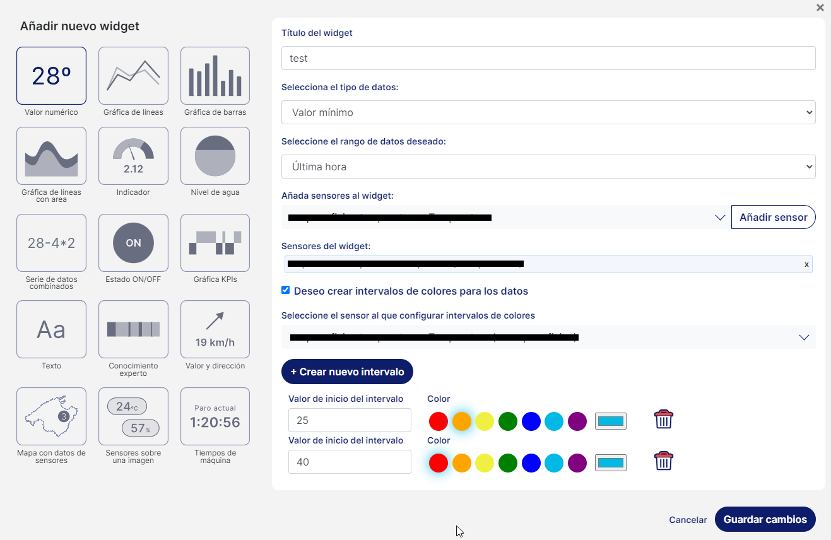
Task: Remove the interval with value 40
Action: pos(663,461)
